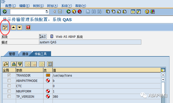Screen dimensions: 173x103
Task: Click the Find binoculars icon
Action: tap(94, 12)
